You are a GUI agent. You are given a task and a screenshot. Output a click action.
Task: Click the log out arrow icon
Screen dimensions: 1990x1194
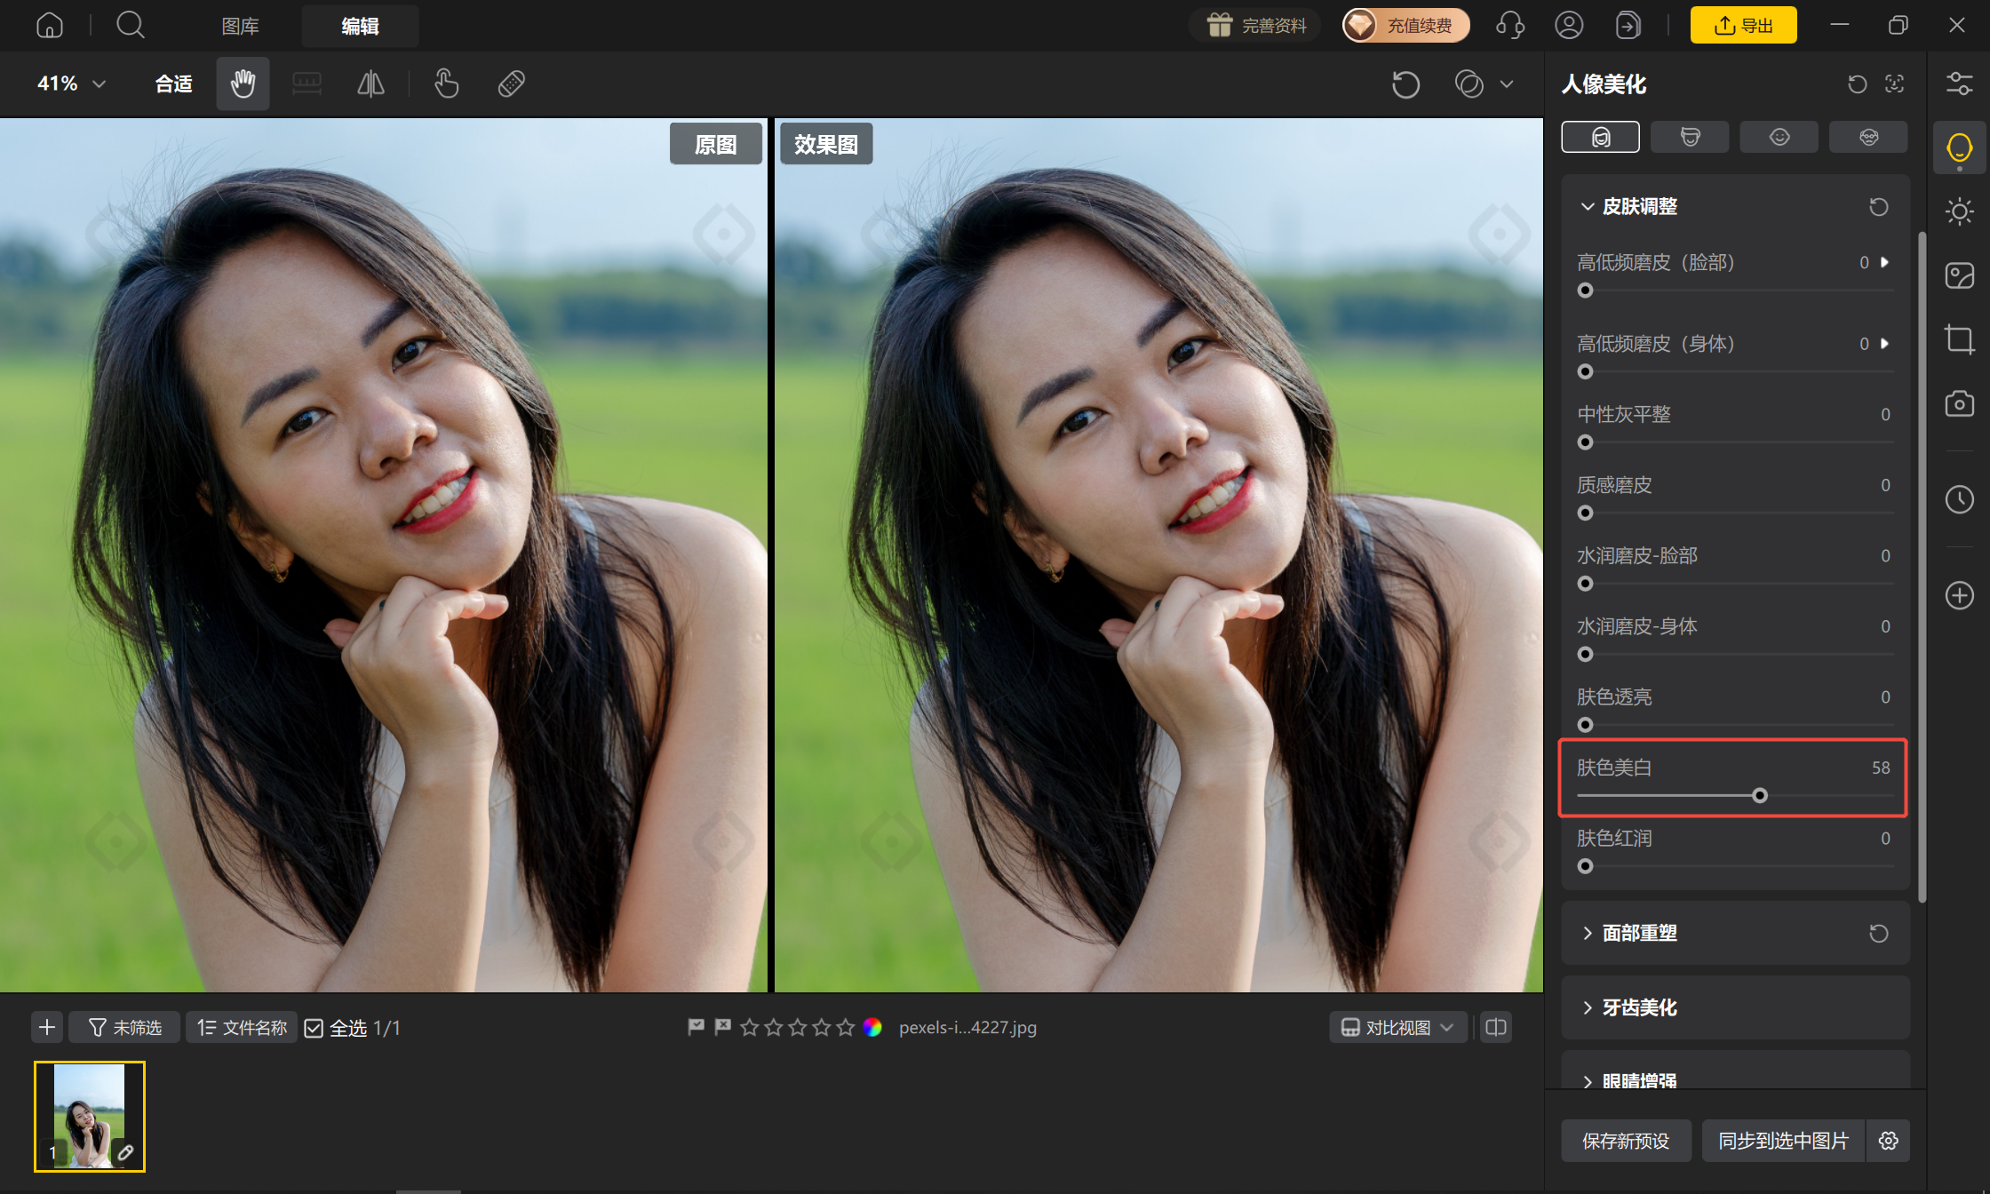click(1628, 25)
